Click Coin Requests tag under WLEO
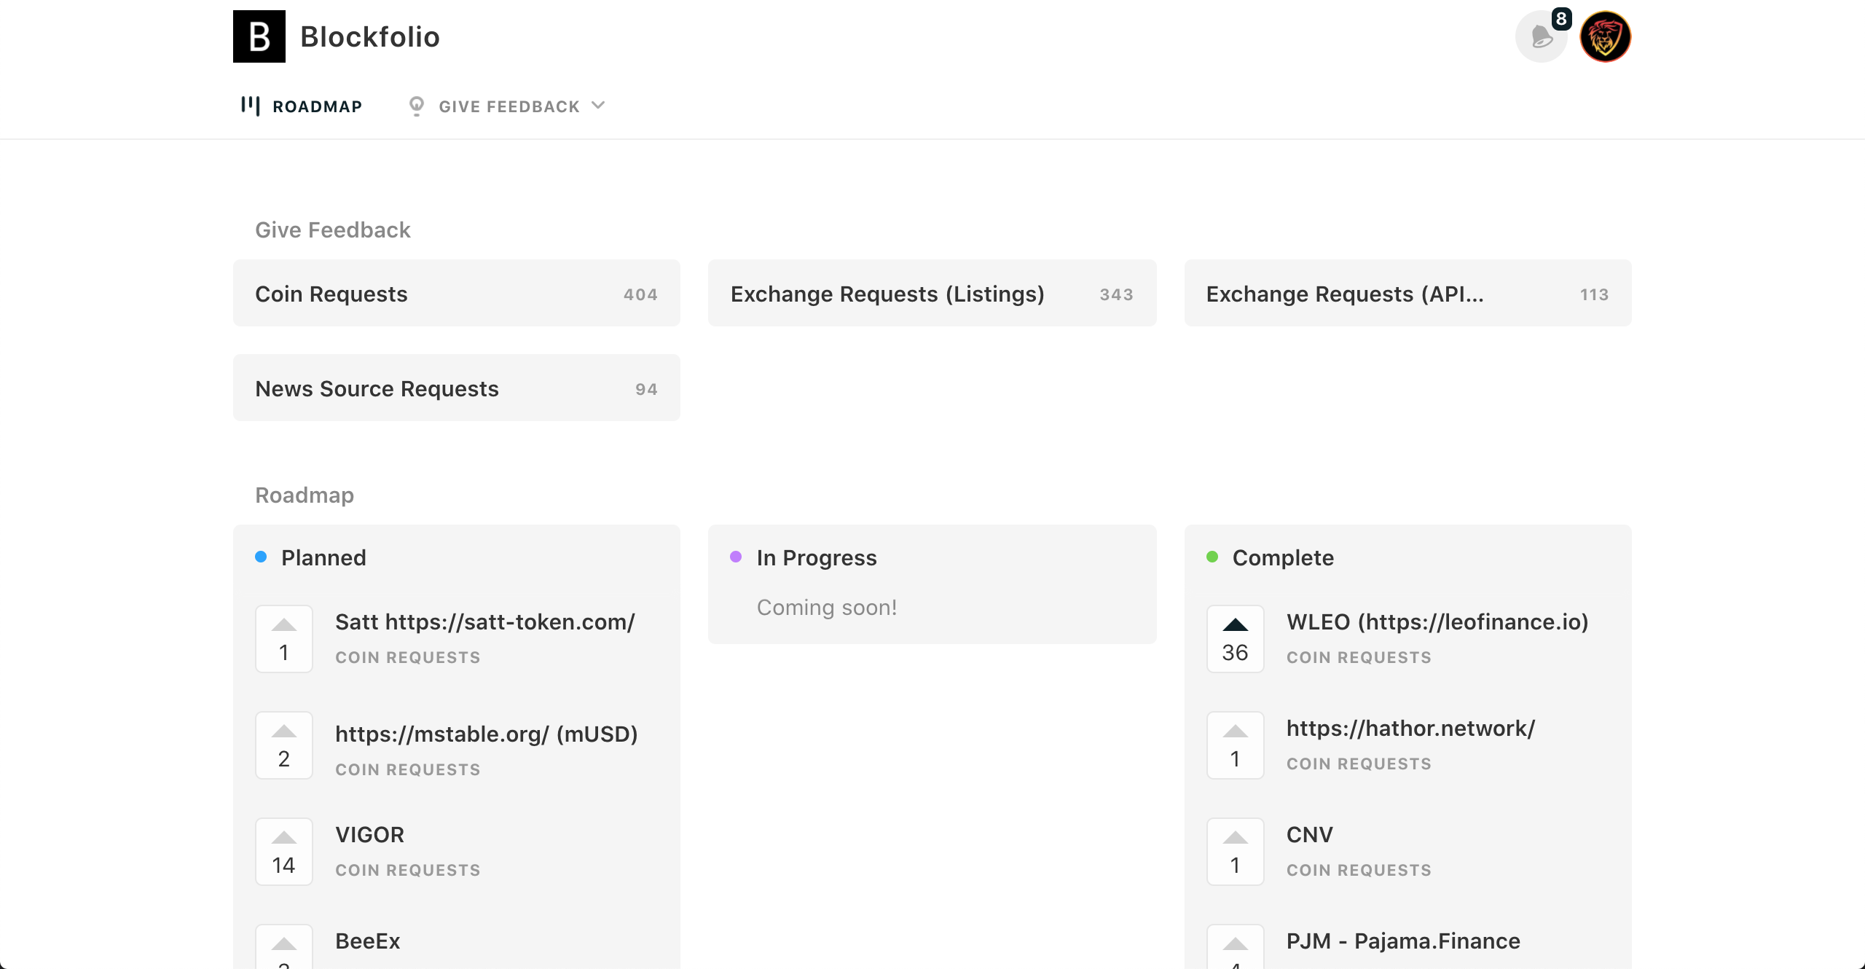This screenshot has height=969, width=1865. coord(1359,657)
